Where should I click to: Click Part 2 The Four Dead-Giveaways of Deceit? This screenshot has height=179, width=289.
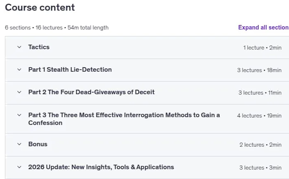(x=91, y=92)
